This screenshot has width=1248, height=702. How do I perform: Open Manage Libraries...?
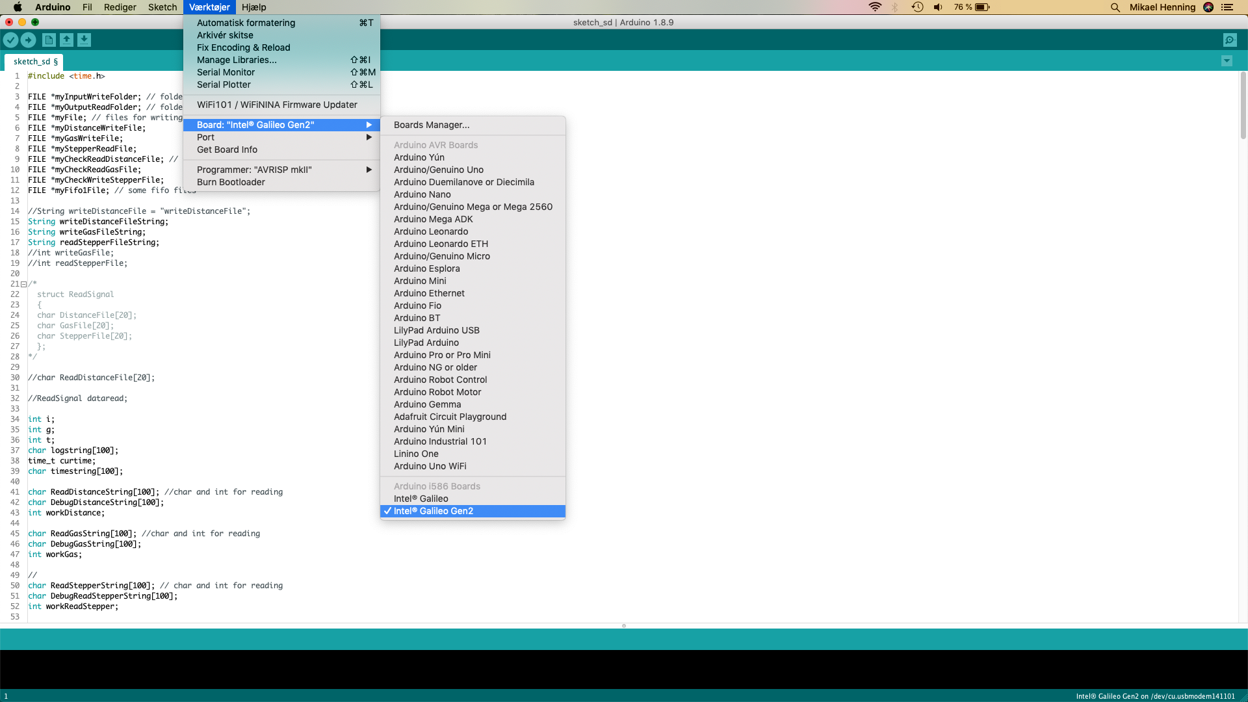click(x=281, y=60)
